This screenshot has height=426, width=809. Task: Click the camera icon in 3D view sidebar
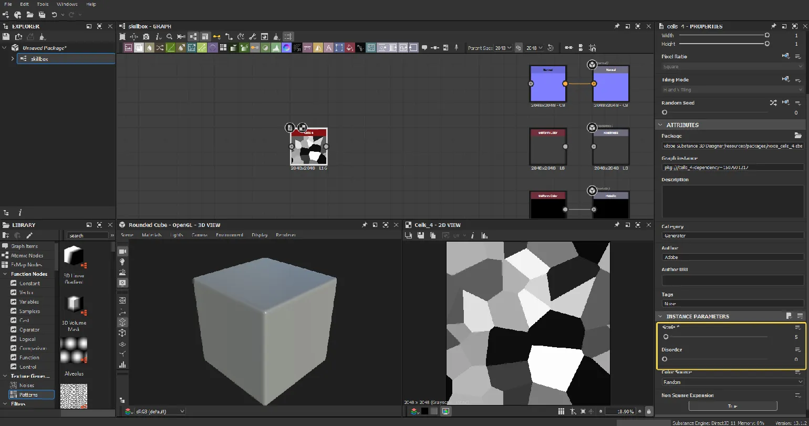tap(122, 252)
